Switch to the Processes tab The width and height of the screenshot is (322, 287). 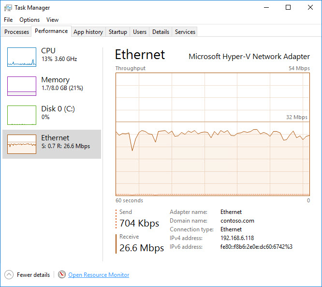click(17, 32)
